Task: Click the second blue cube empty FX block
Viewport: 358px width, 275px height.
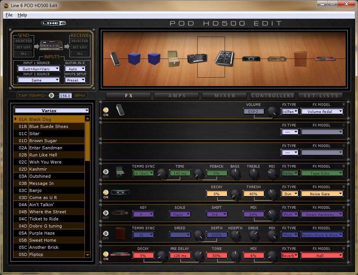Action: pos(154,58)
